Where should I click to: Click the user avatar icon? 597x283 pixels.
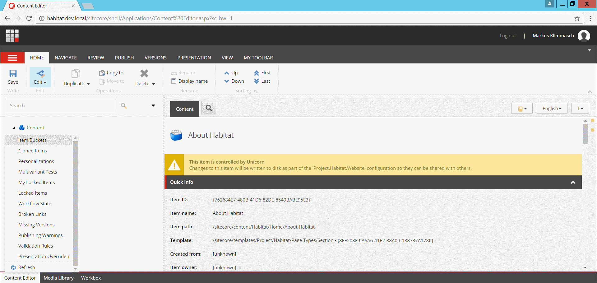(584, 36)
